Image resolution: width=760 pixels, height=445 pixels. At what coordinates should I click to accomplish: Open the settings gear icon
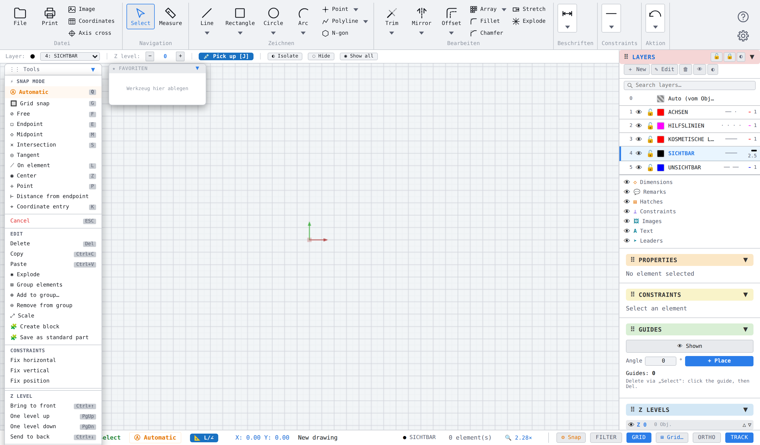point(743,36)
